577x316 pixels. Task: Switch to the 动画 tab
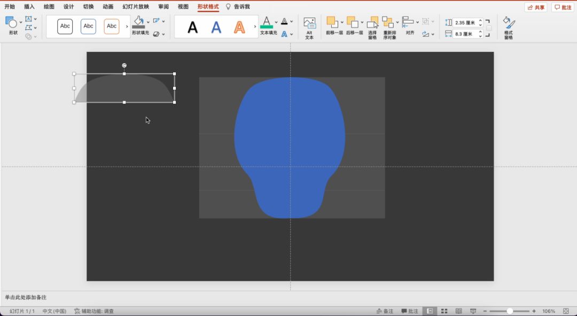click(x=108, y=6)
